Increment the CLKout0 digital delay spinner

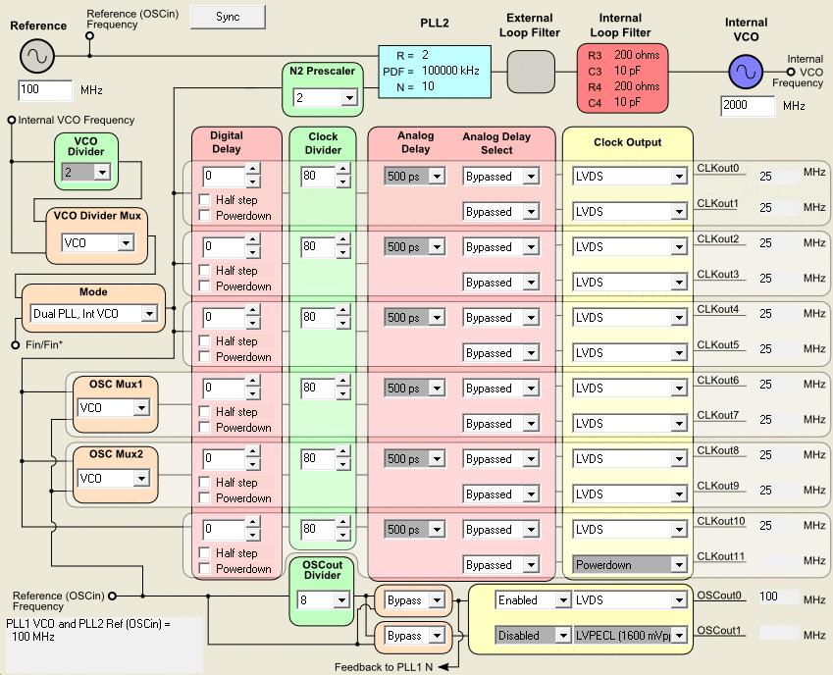[252, 172]
